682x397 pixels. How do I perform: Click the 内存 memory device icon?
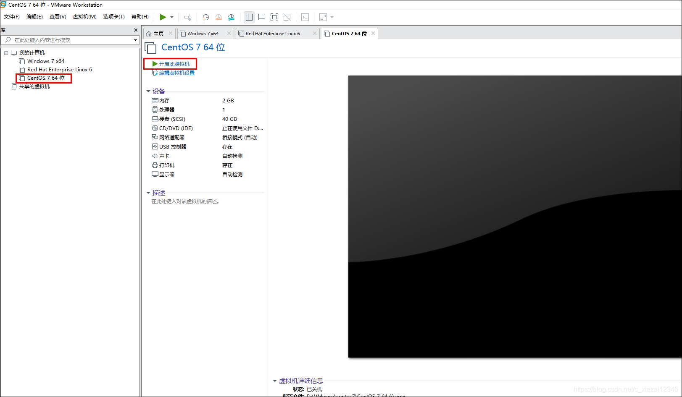(155, 101)
